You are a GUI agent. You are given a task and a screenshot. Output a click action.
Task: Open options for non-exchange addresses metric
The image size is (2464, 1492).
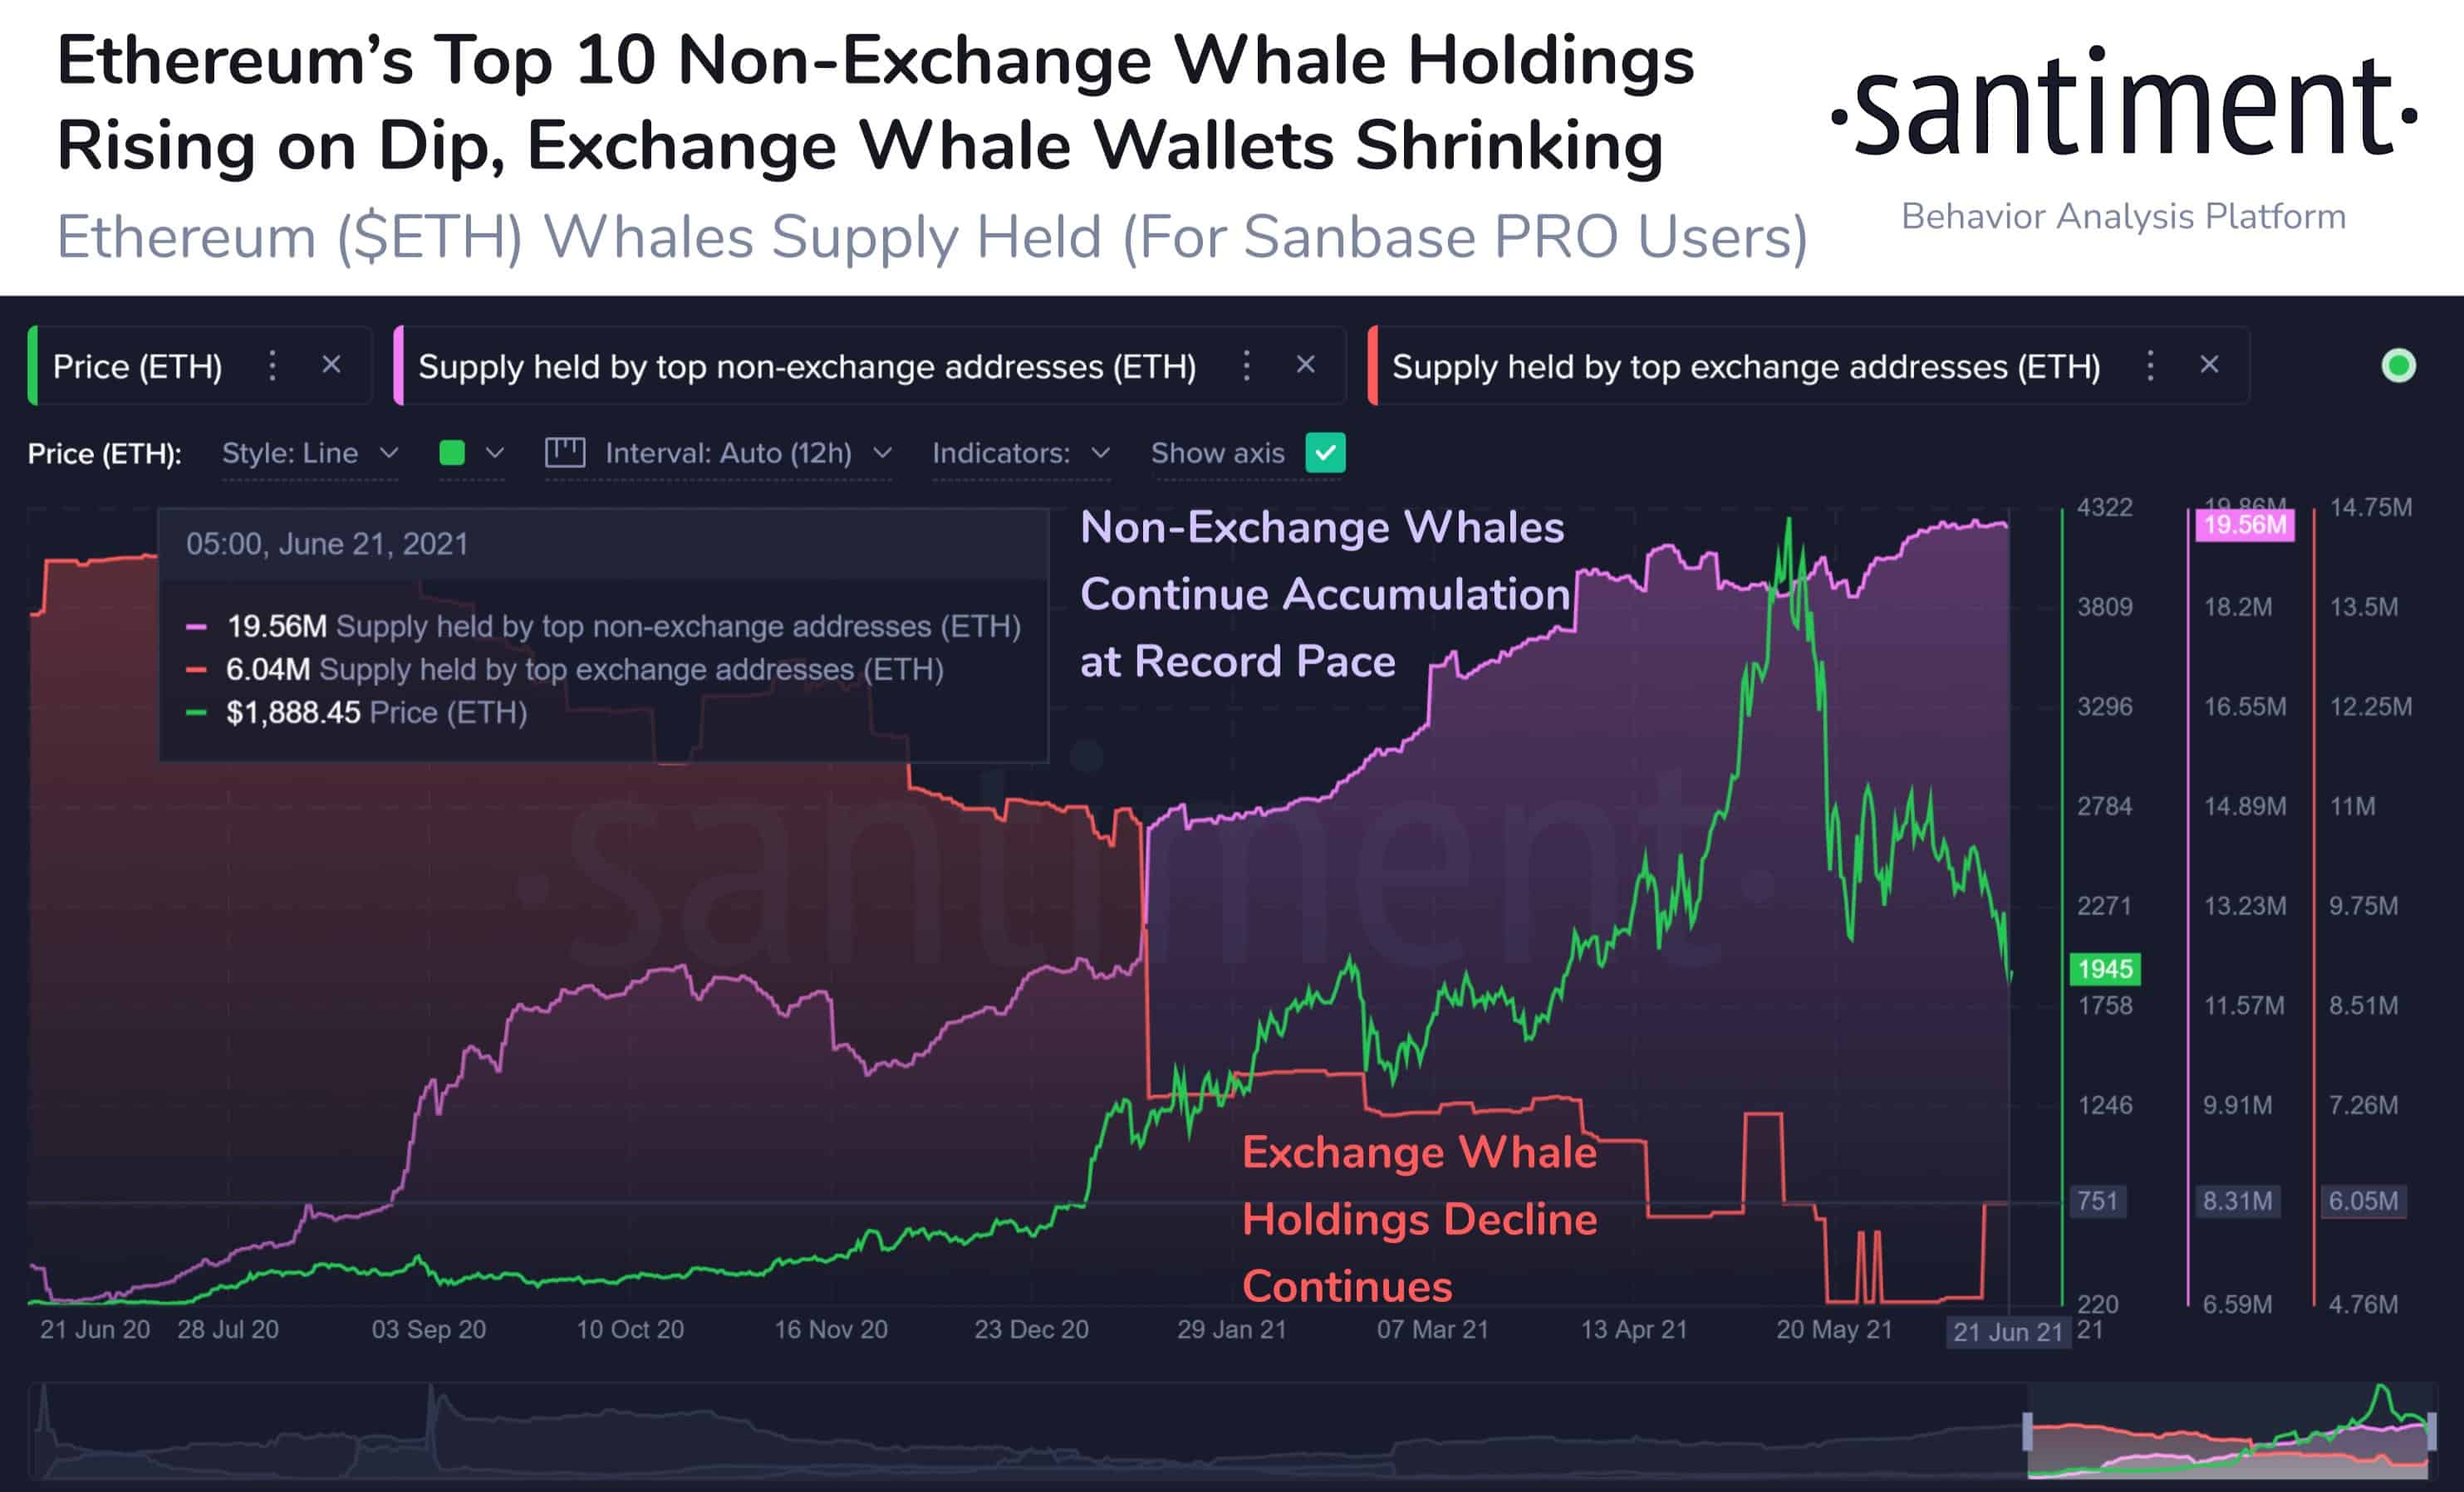click(x=1246, y=366)
